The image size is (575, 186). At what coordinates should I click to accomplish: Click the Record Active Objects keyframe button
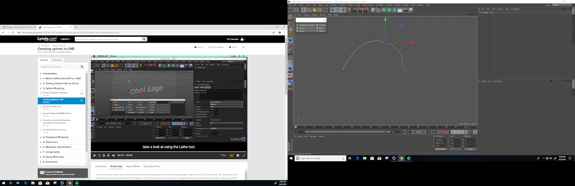438,132
